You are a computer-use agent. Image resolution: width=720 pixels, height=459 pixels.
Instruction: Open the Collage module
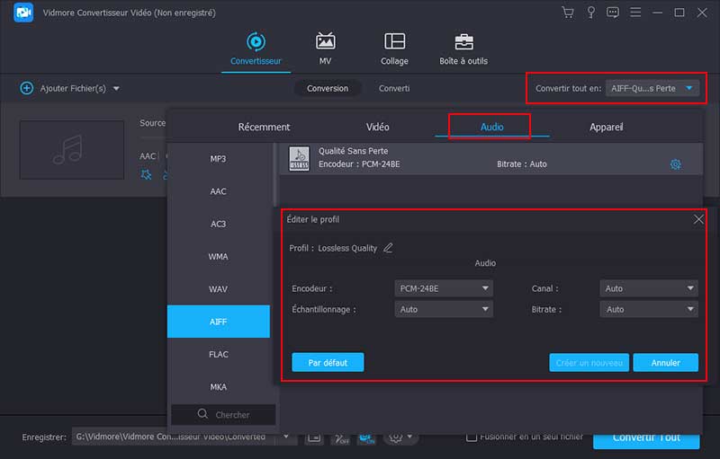(394, 49)
